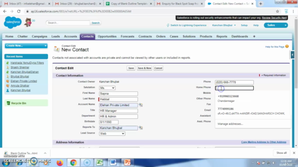Open Reports To lookup icon
The image size is (298, 167).
coord(141,128)
